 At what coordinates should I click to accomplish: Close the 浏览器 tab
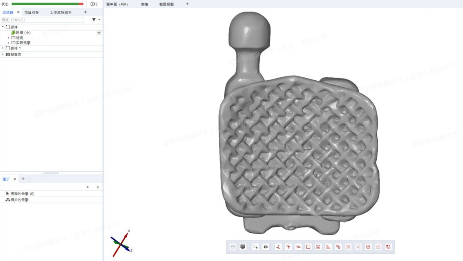point(18,12)
